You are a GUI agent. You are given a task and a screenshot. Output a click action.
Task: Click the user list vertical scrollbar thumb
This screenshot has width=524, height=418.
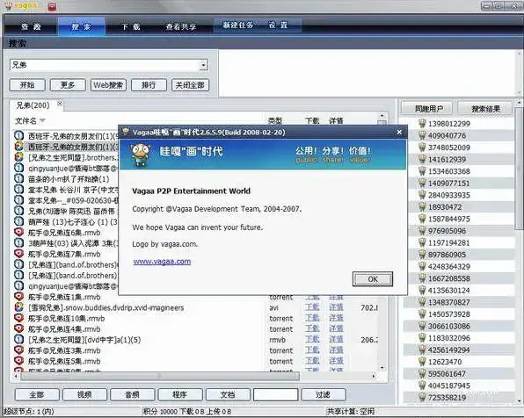coord(519,168)
